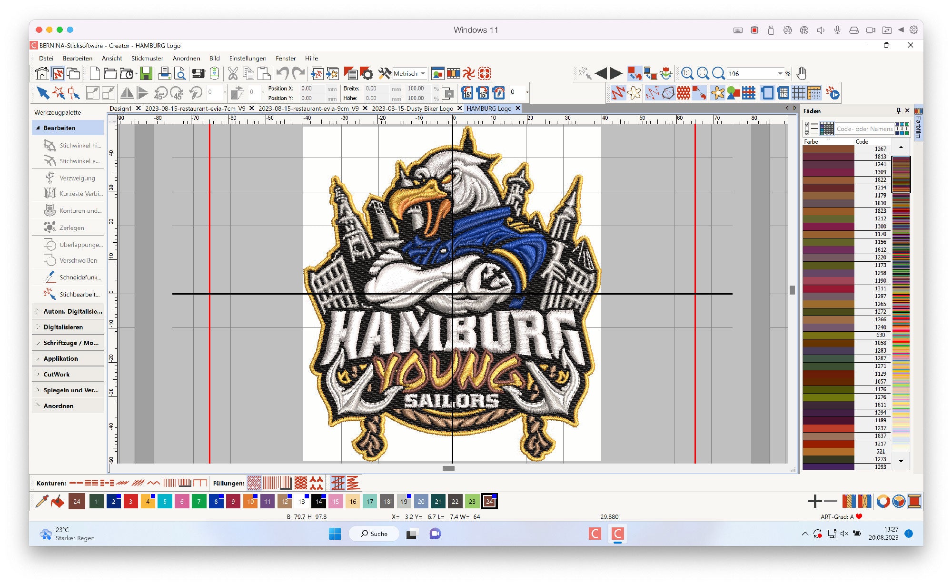The width and height of the screenshot is (952, 584).
Task: Select the Verzweigung tool
Action: [x=71, y=178]
